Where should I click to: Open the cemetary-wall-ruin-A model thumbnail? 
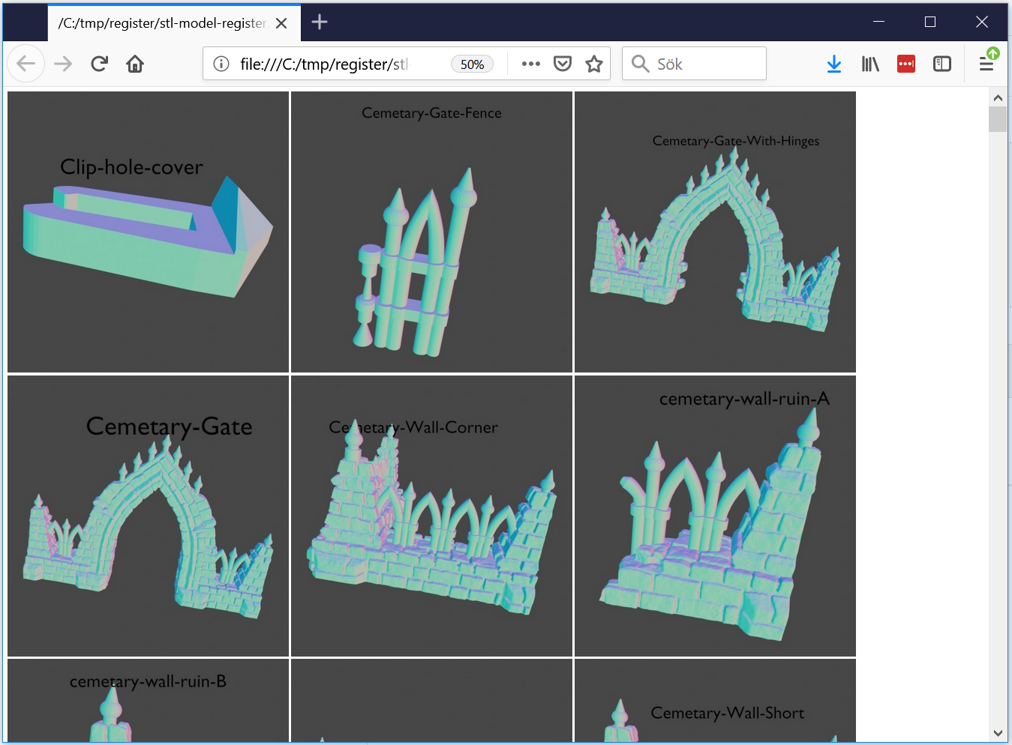point(715,516)
